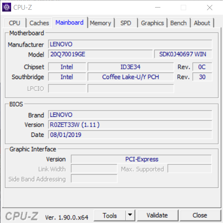Select the BIOS Version R0ZET33W field
This screenshot has width=223, height=223.
[130, 125]
